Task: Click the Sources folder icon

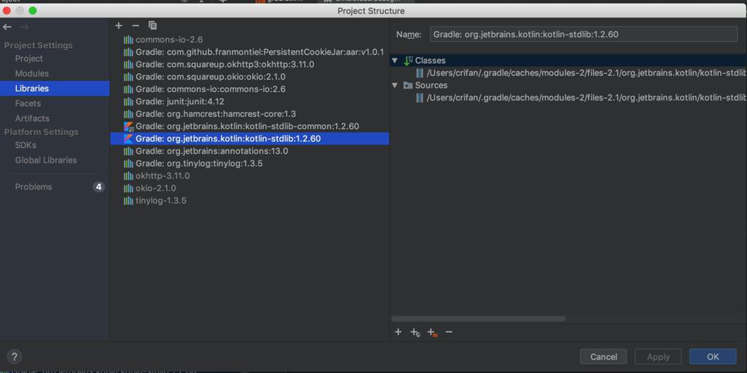Action: pos(408,85)
